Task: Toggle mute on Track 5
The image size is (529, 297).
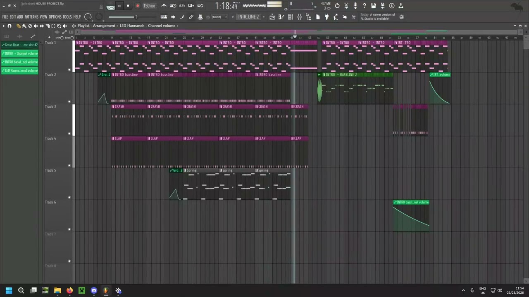Action: click(x=69, y=197)
